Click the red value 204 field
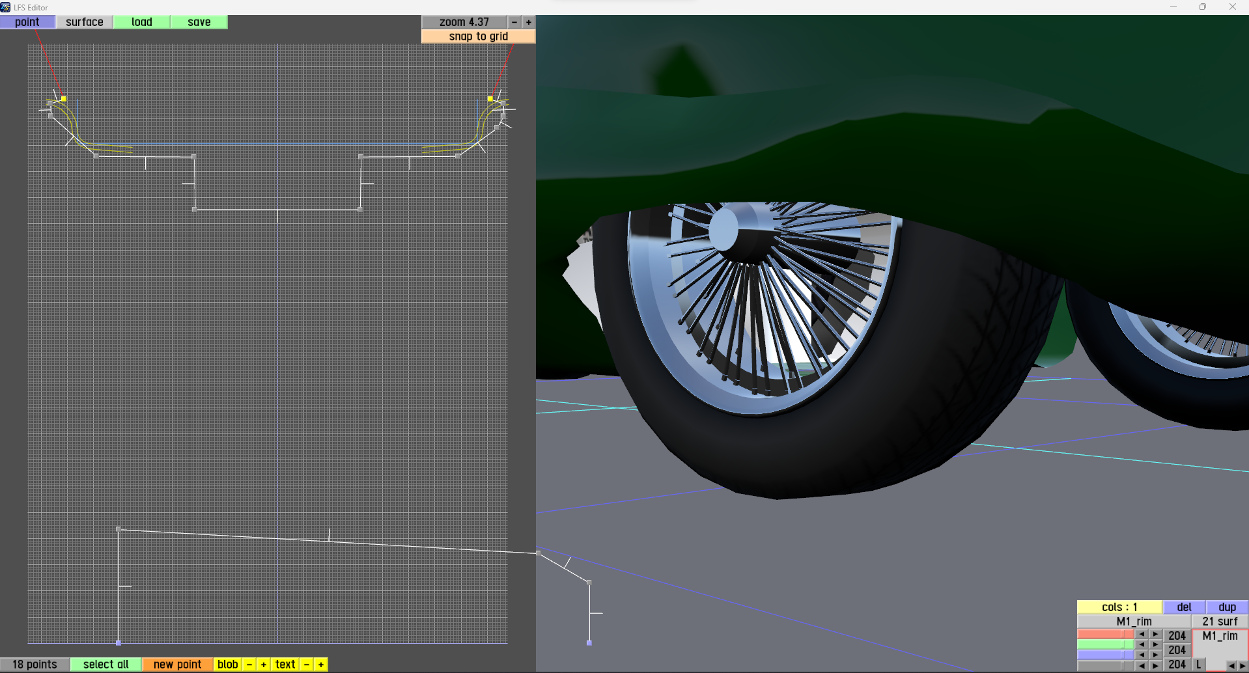Screen dimensions: 1249x673 pyautogui.click(x=1177, y=636)
